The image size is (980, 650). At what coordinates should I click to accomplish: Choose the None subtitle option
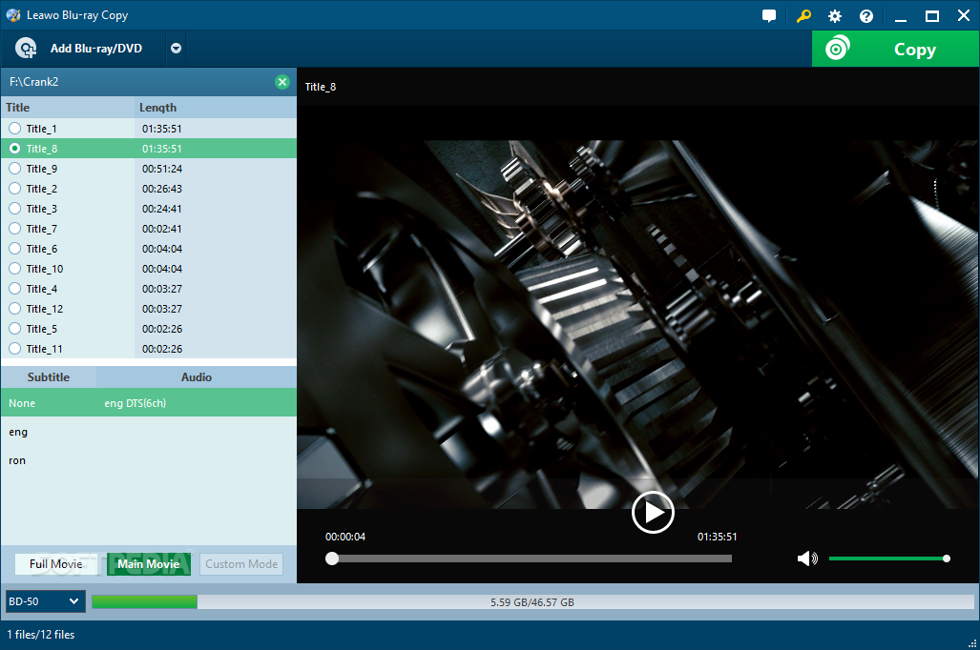22,403
